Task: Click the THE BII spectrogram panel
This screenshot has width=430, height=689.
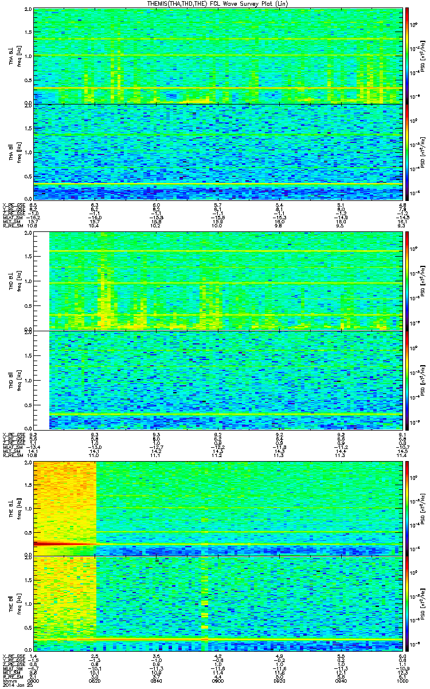Action: (218, 603)
